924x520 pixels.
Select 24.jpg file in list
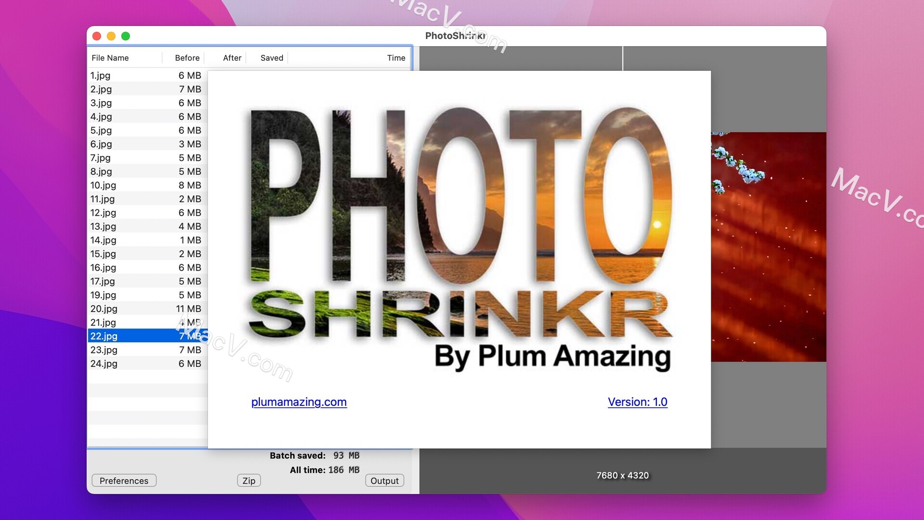click(x=104, y=363)
